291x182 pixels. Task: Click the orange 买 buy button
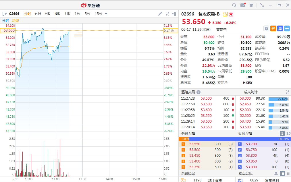(x=273, y=29)
